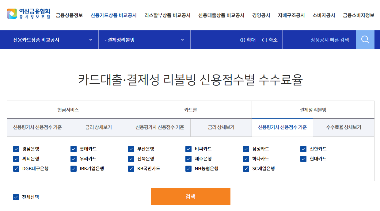
Task: Click the search magnifier icon
Action: (365, 39)
